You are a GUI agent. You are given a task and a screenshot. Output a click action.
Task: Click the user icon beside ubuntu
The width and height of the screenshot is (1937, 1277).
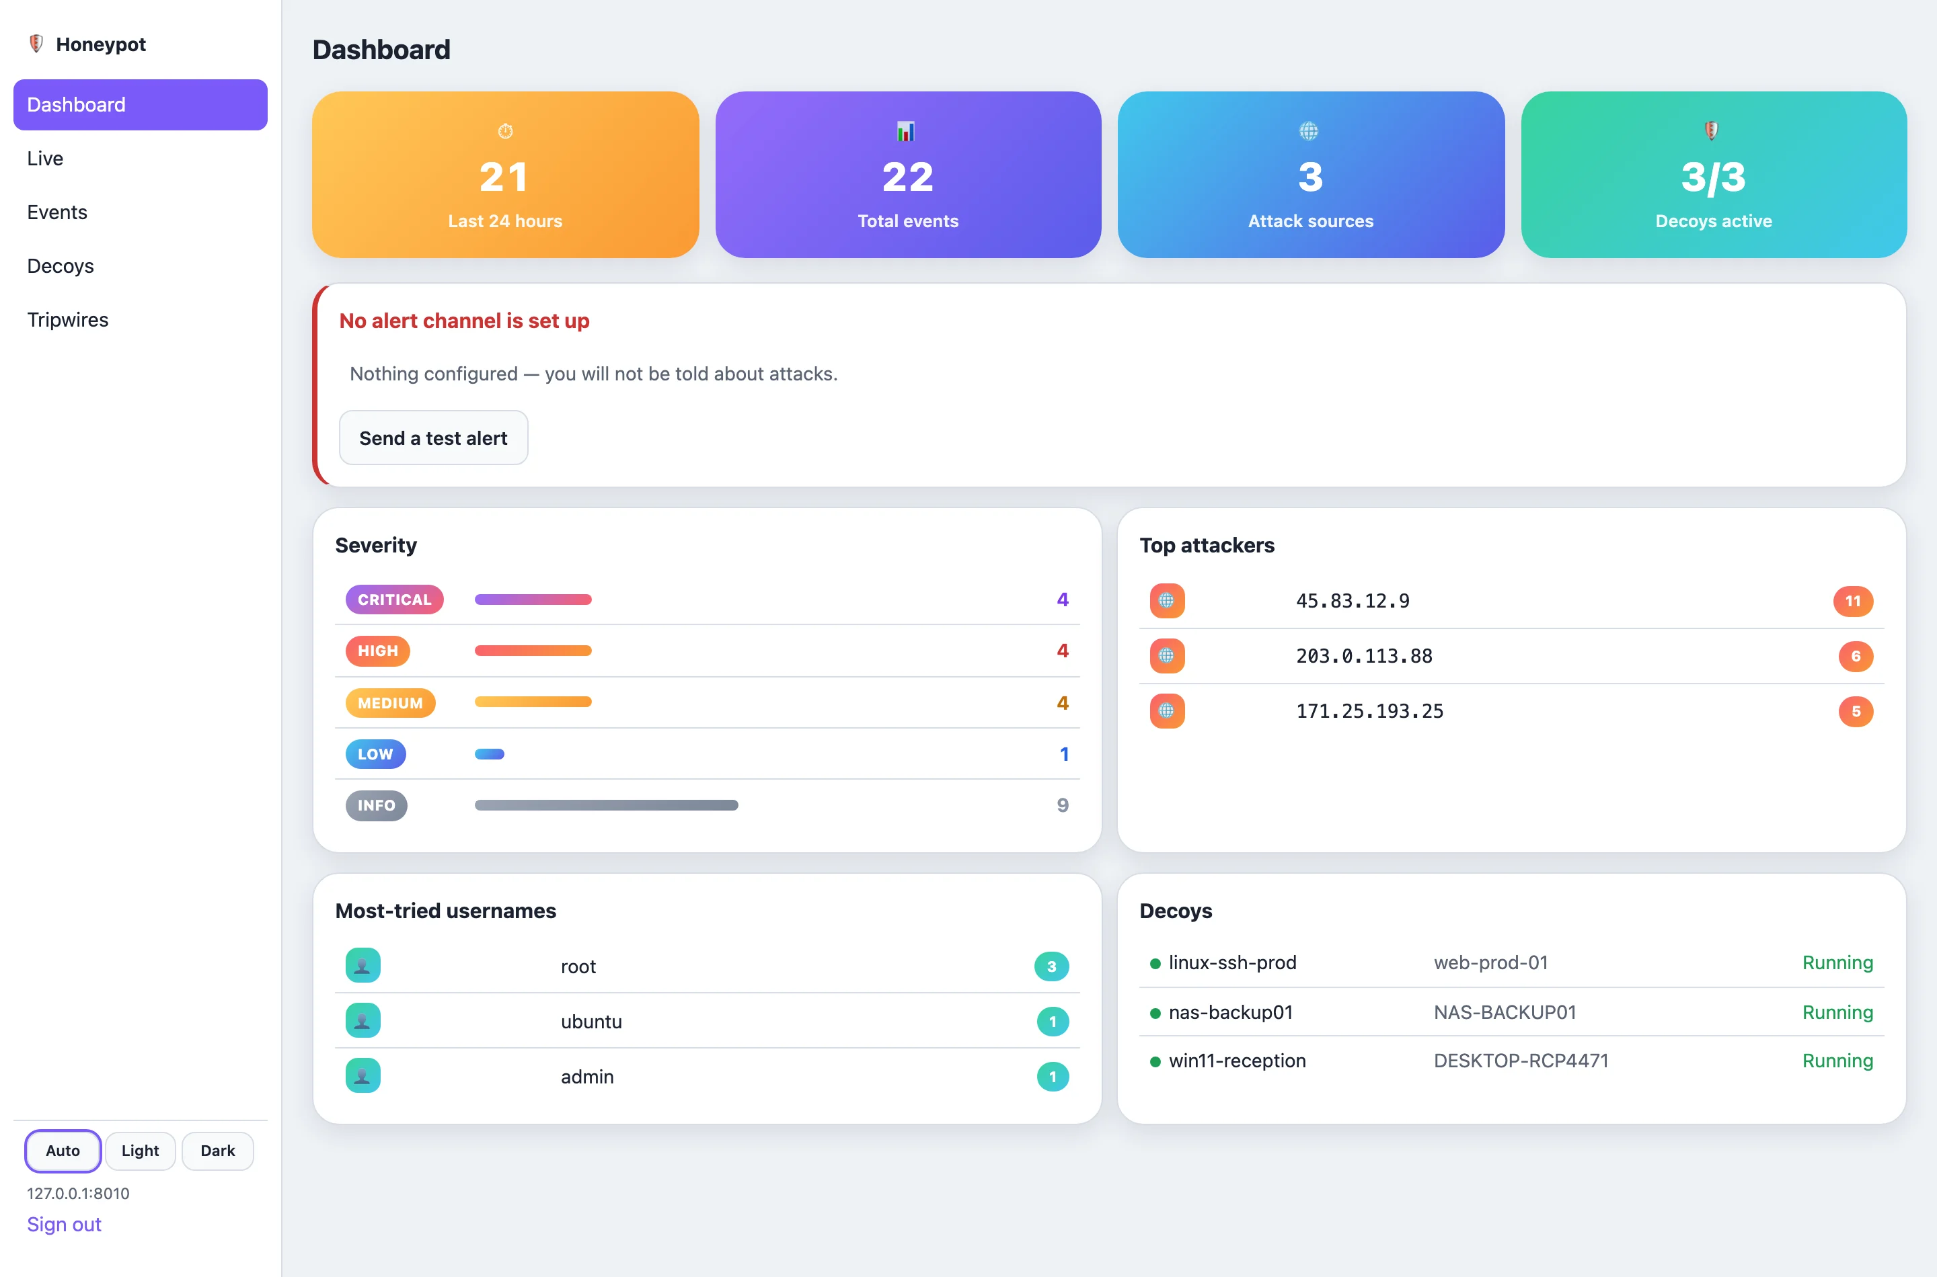pyautogui.click(x=363, y=1020)
